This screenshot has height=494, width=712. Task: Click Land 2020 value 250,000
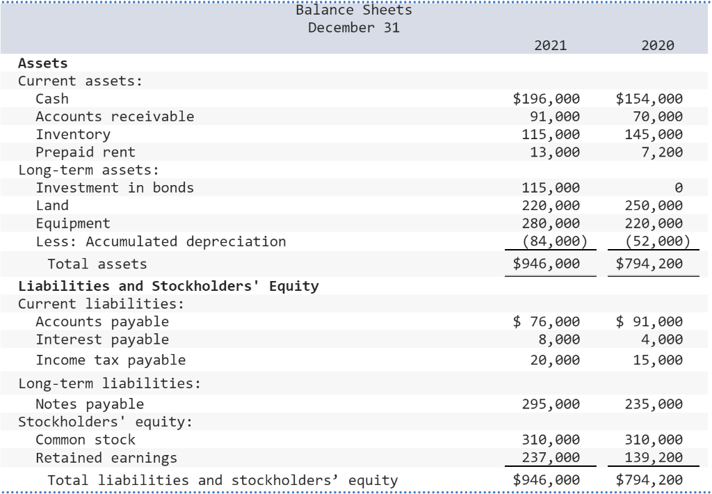point(654,205)
